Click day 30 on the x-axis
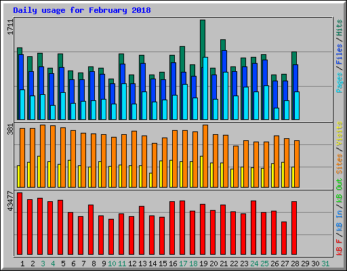 (x=315, y=264)
